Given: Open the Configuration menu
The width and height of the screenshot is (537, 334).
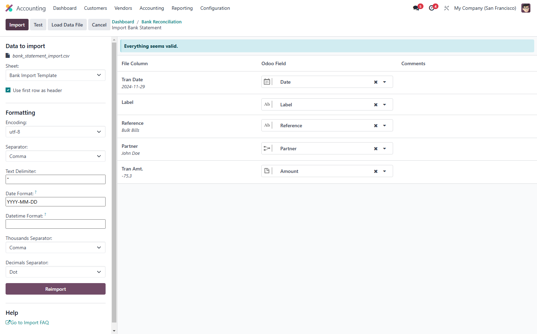Looking at the screenshot, I should [x=215, y=8].
